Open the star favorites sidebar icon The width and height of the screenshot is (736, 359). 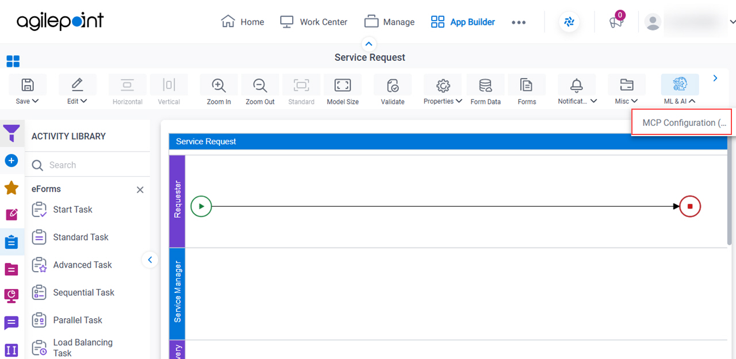[11, 188]
